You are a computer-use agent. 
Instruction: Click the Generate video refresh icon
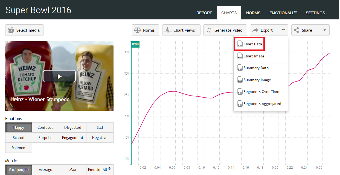tap(209, 30)
